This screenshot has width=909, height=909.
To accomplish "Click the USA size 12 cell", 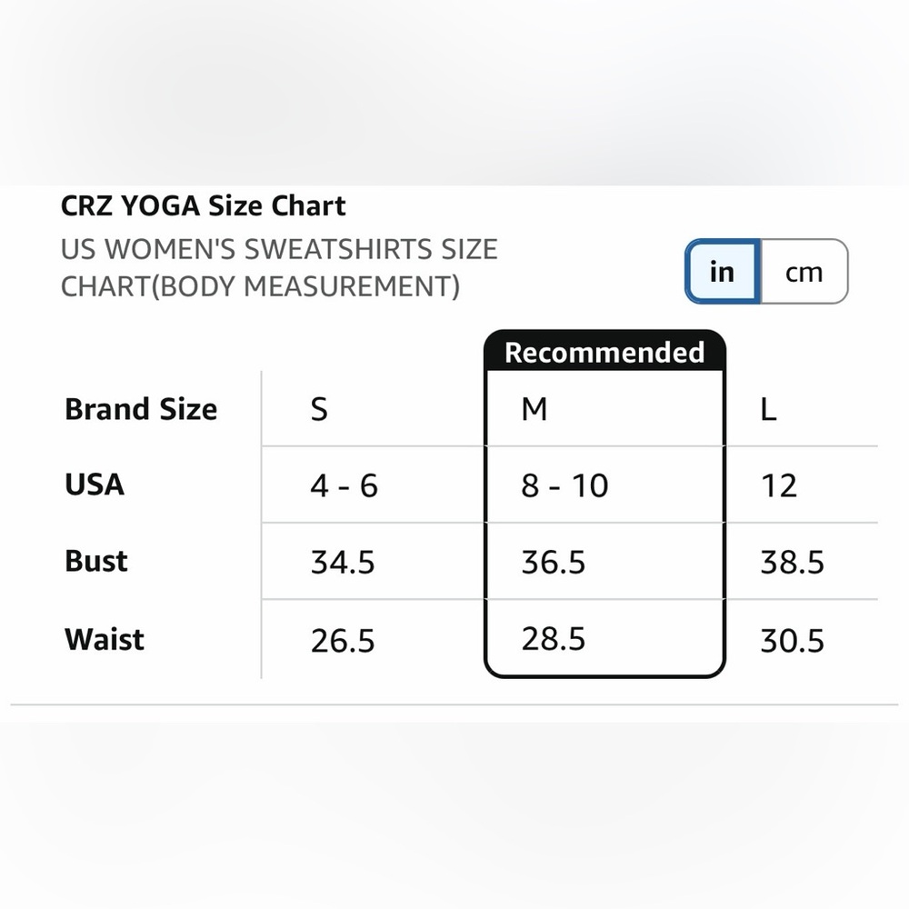I will coord(779,485).
